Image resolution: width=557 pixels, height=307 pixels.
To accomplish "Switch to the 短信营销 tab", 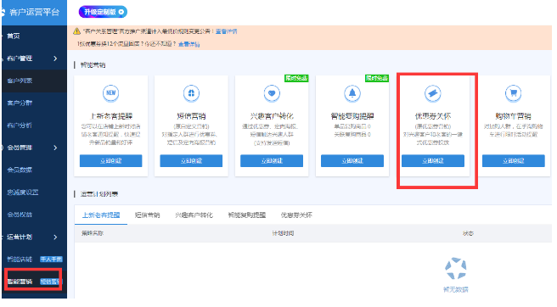I will [x=148, y=215].
